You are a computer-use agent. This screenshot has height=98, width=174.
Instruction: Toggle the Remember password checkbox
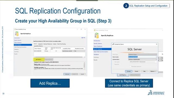[130, 66]
